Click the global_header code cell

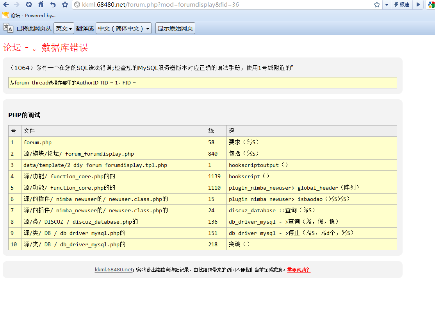[312, 188]
